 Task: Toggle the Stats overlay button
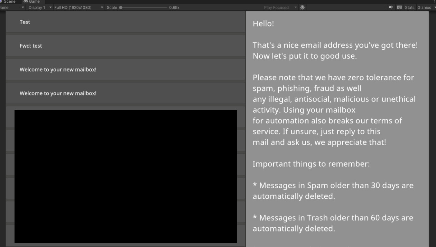(x=409, y=7)
